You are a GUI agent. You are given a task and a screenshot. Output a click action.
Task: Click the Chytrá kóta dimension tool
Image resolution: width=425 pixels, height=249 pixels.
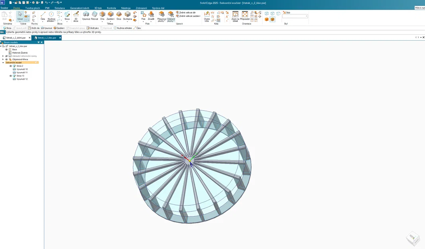[207, 16]
